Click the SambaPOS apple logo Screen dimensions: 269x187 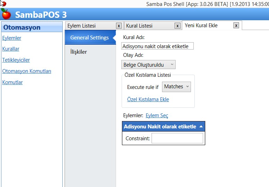click(x=6, y=14)
